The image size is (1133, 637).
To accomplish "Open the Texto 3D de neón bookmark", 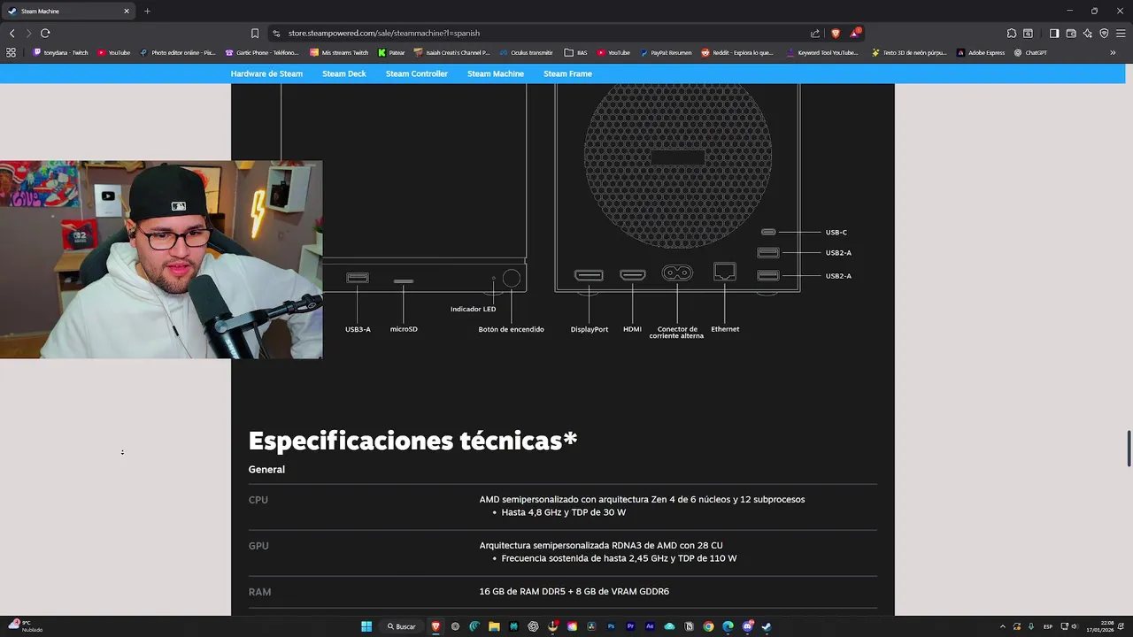I will [909, 52].
